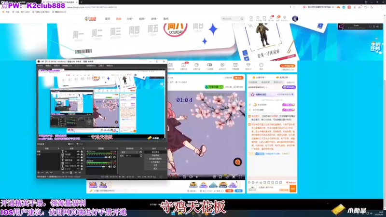Screen dimensions: 386x217
Task: Click the Douyu search input field
Action: (x=231, y=19)
